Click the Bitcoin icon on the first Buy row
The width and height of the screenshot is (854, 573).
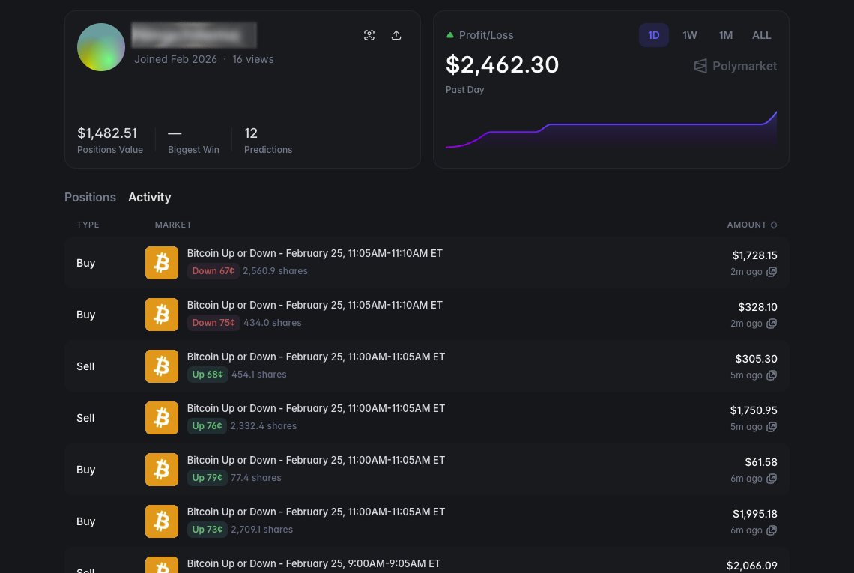pyautogui.click(x=161, y=263)
